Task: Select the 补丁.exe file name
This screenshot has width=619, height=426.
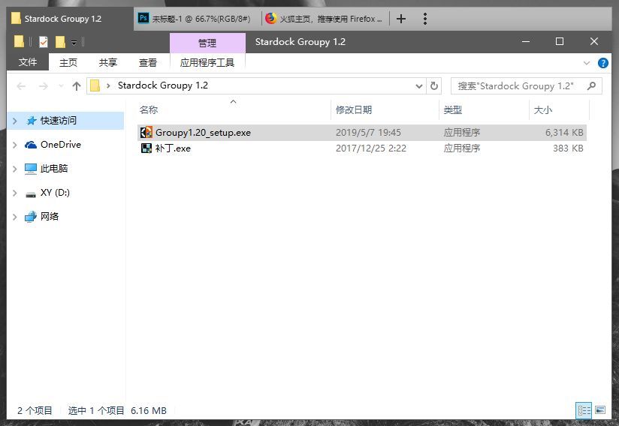Action: 173,148
